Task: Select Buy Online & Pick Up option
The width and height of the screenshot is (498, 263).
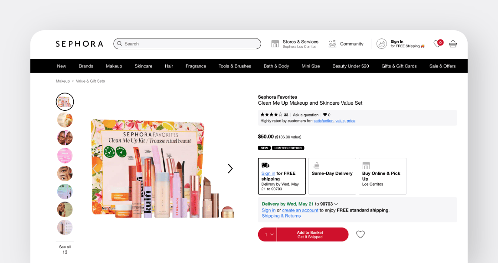Action: point(382,176)
